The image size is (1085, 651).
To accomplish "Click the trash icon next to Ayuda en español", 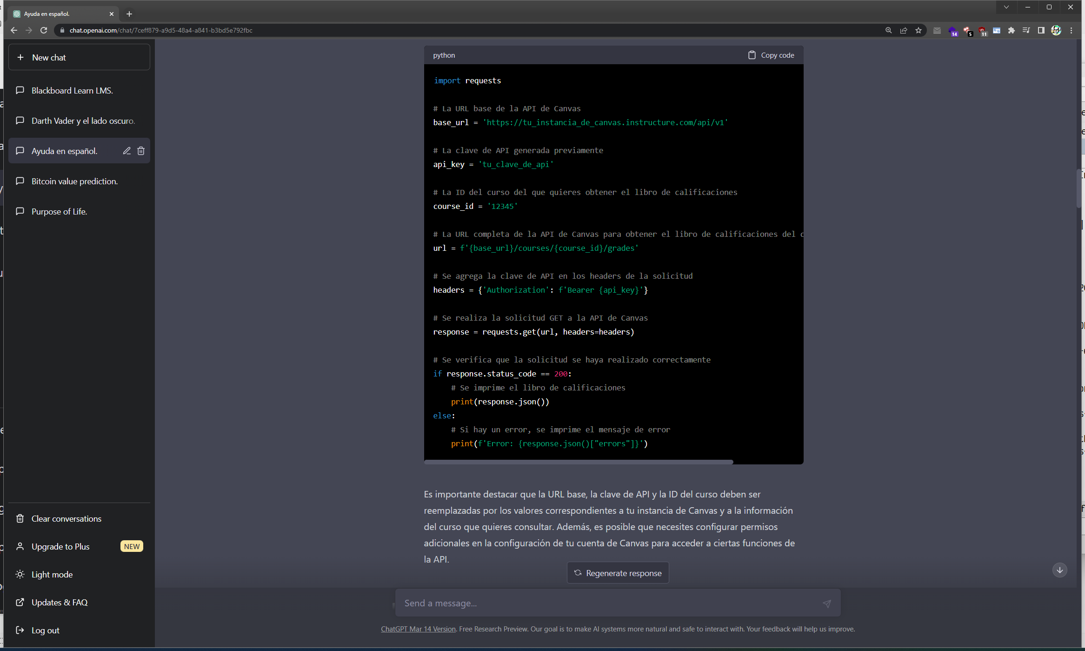I will coord(141,151).
